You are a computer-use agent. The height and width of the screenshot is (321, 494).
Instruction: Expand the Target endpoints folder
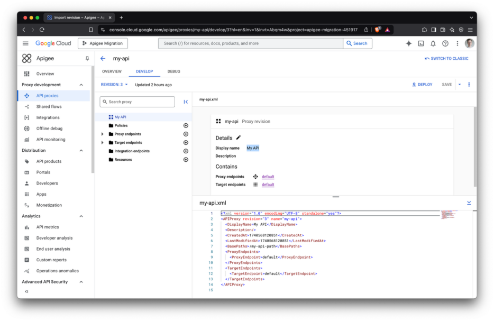(103, 142)
